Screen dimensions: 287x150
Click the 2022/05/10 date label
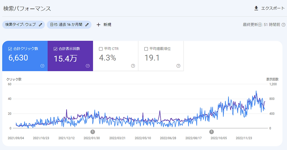143,138
